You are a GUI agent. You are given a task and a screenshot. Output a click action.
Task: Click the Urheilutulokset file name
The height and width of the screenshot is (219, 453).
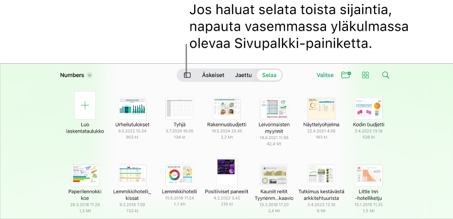[132, 125]
